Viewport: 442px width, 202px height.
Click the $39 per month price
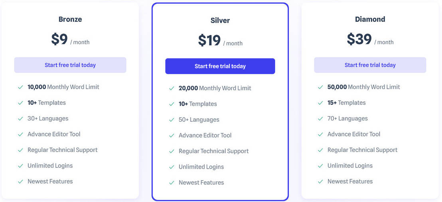tap(359, 39)
